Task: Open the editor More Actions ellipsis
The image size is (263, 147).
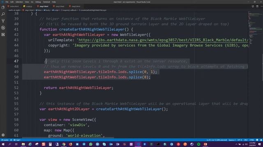Action: (261, 7)
